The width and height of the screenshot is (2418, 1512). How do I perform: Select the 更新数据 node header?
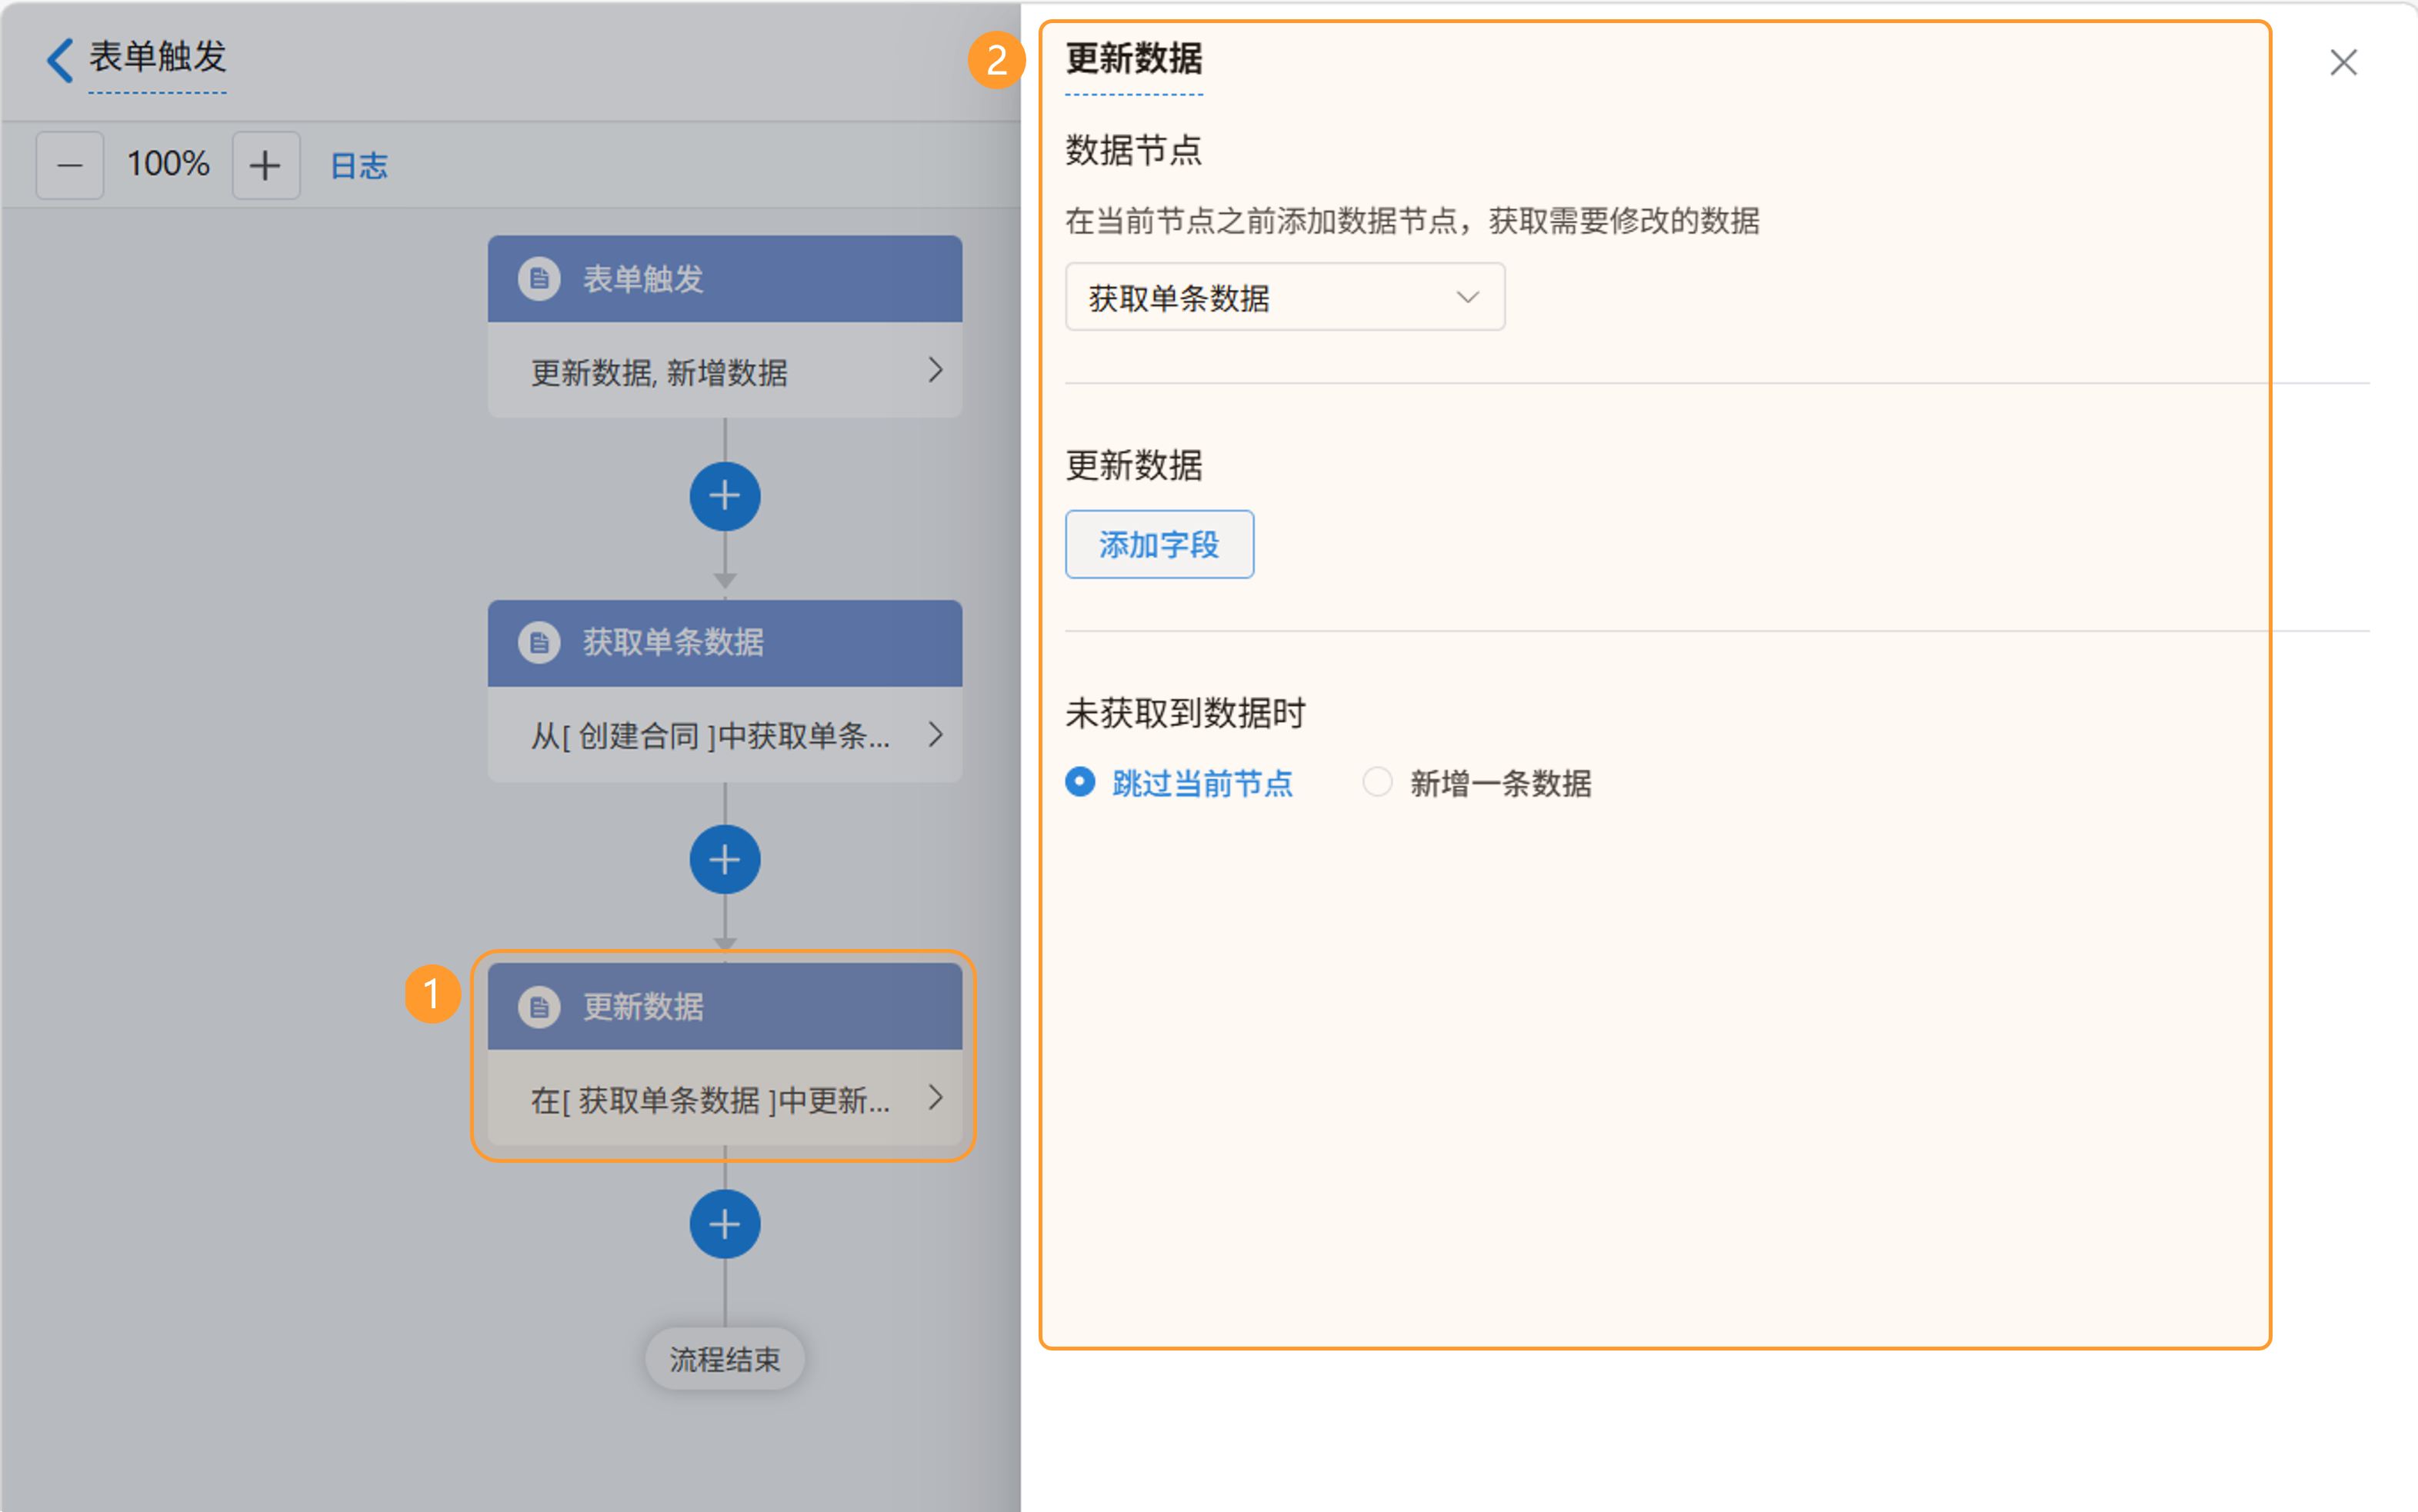[x=724, y=1006]
